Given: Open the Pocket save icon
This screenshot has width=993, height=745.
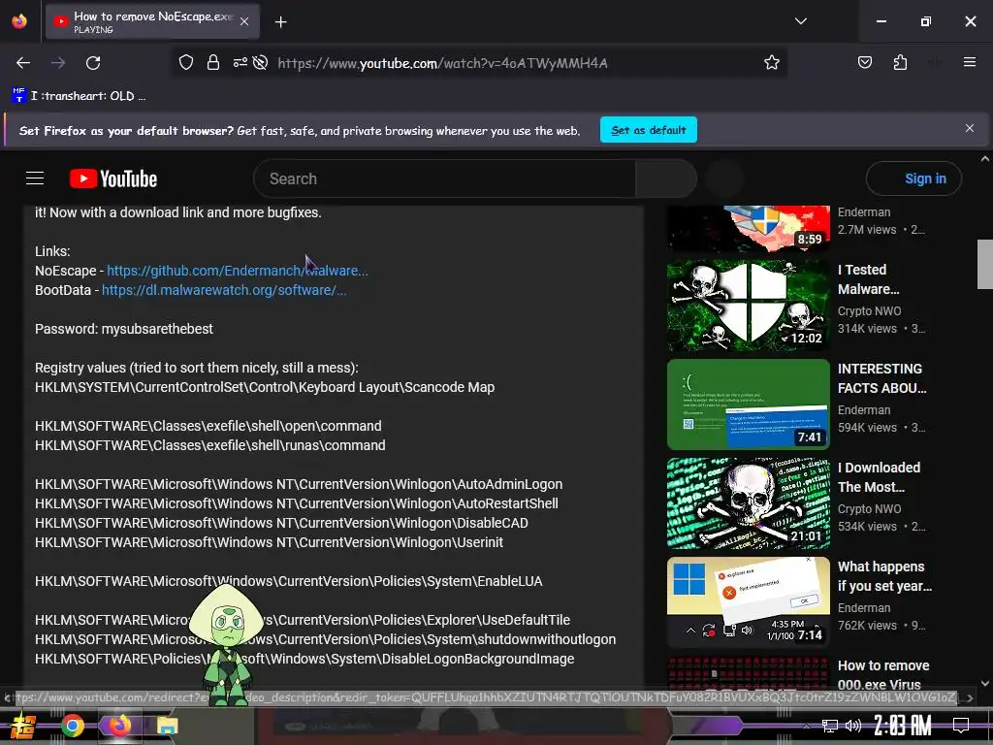Looking at the screenshot, I should (864, 63).
